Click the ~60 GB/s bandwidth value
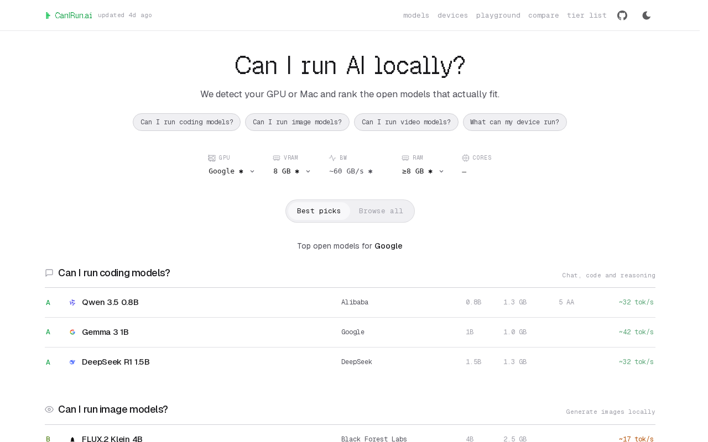 point(351,171)
